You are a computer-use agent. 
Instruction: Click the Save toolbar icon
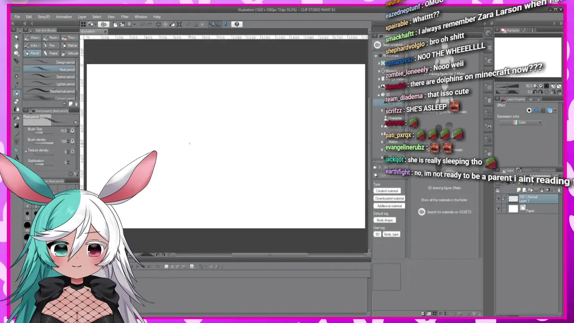[129, 24]
